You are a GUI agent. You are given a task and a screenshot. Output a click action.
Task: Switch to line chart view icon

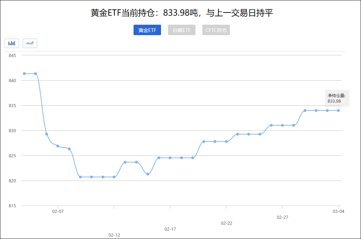pos(30,43)
